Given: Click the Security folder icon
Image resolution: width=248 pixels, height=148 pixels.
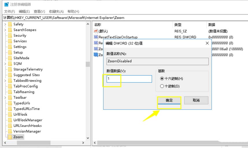Looking at the screenshot, I should [x=10, y=36].
